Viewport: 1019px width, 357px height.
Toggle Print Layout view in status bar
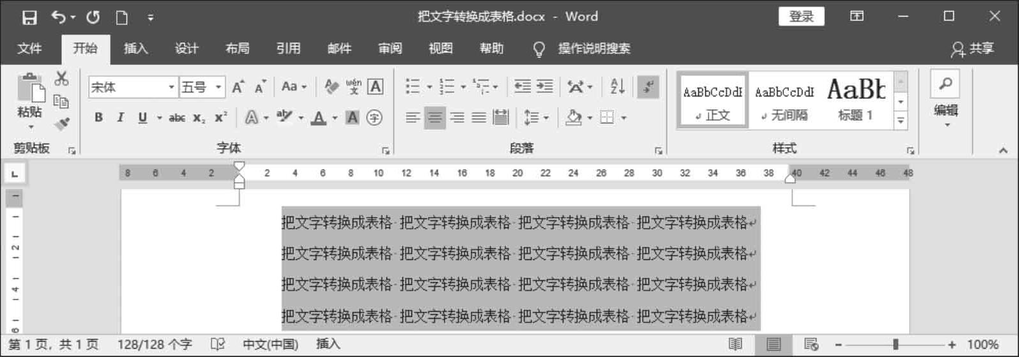coord(774,344)
